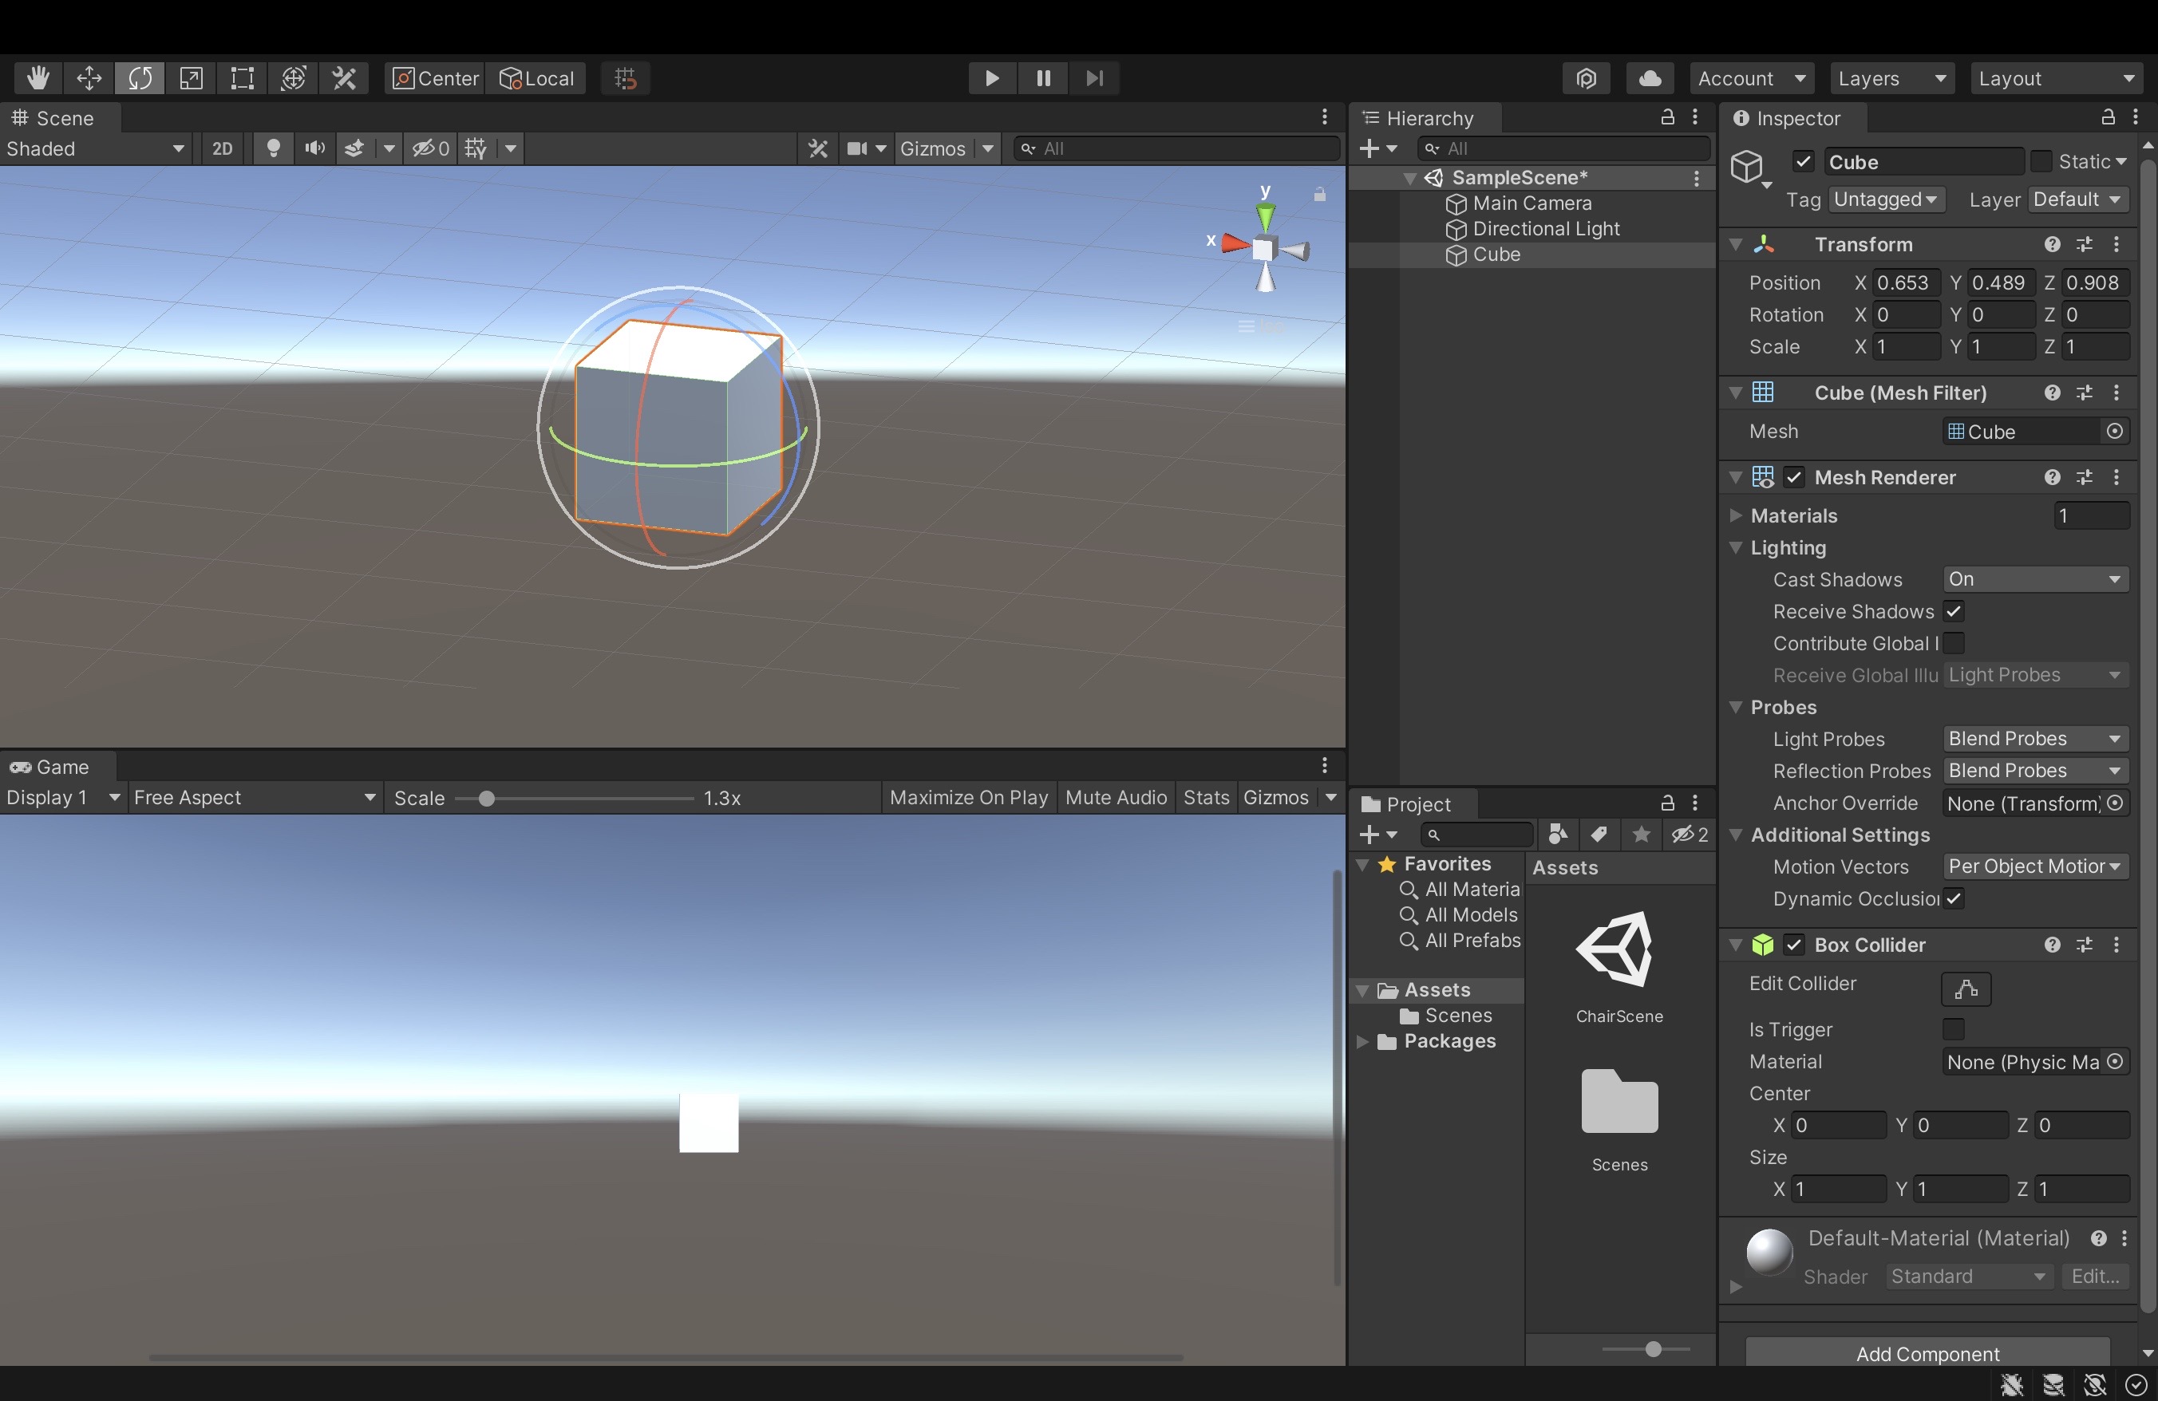
Task: Select the Hand tool in toolbar
Action: coord(38,78)
